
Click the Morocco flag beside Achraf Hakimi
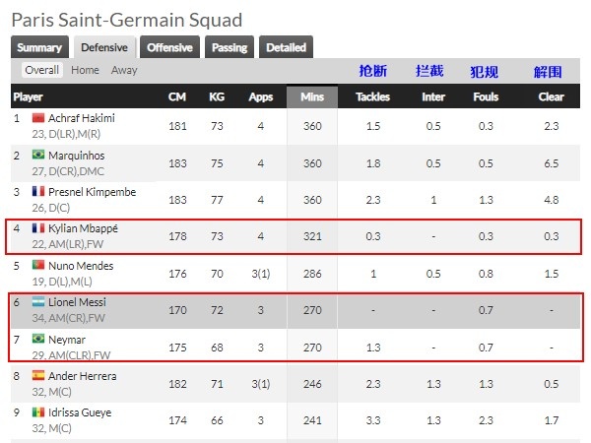38,118
